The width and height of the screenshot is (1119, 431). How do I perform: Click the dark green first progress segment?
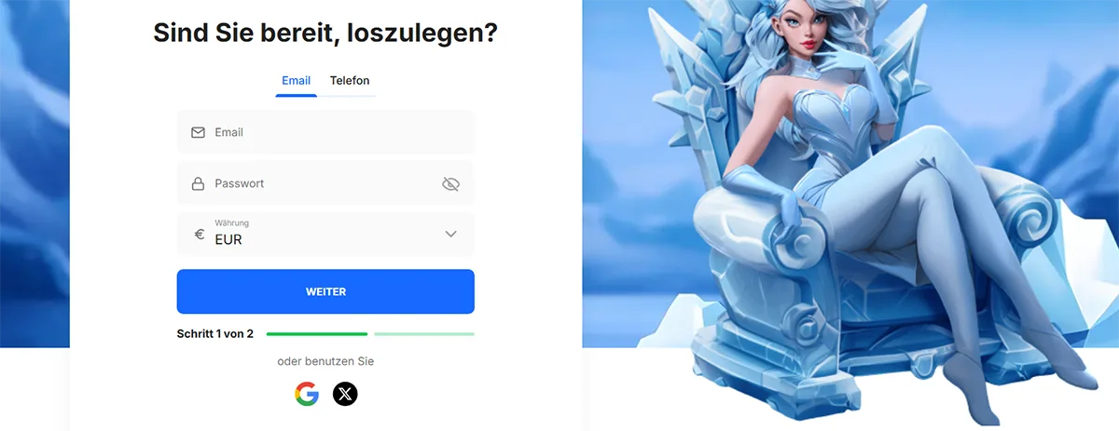[317, 333]
